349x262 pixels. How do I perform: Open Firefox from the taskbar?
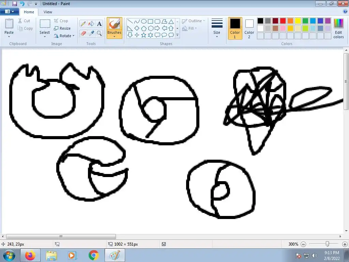point(30,255)
